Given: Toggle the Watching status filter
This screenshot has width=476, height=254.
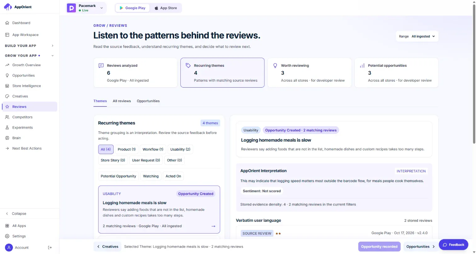Looking at the screenshot, I should [151, 176].
